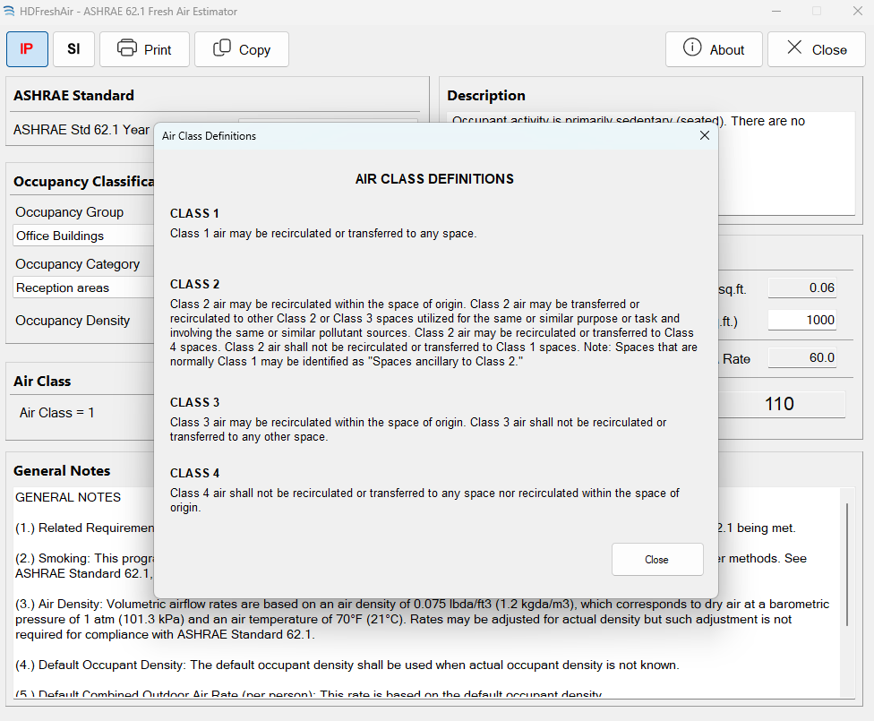This screenshot has height=721, width=874.
Task: Click the HDFreshAir app icon in title bar
Action: pos(9,11)
